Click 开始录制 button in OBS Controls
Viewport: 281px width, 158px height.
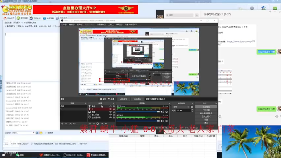[x=206, y=110]
